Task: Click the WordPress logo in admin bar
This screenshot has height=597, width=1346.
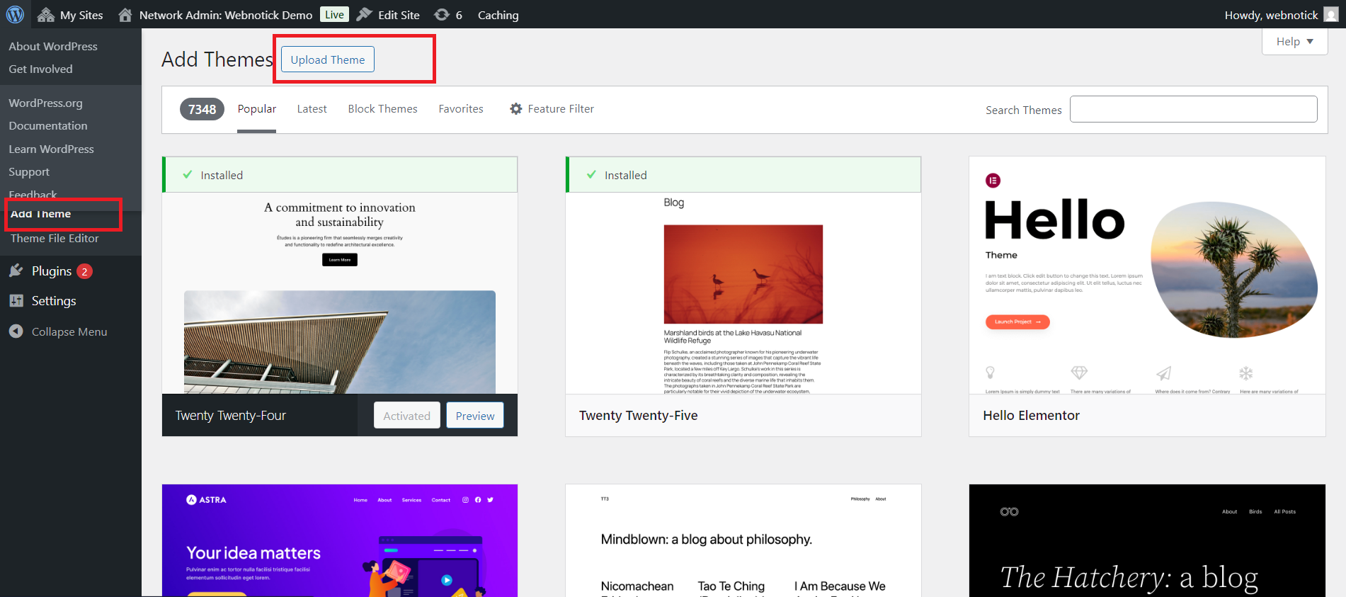Action: tap(15, 14)
